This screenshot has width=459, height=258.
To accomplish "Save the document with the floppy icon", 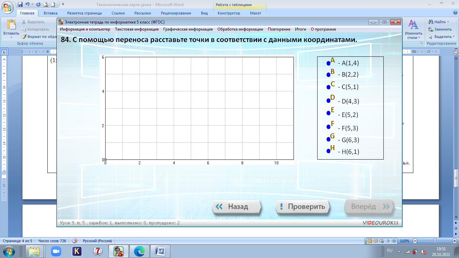I will [20, 5].
